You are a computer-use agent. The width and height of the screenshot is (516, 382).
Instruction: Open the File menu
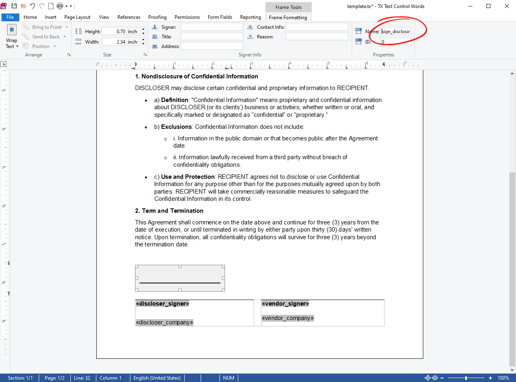tap(10, 17)
